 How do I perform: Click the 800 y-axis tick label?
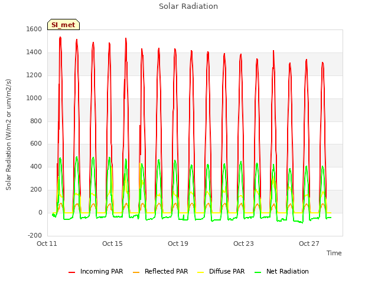tap(36, 121)
